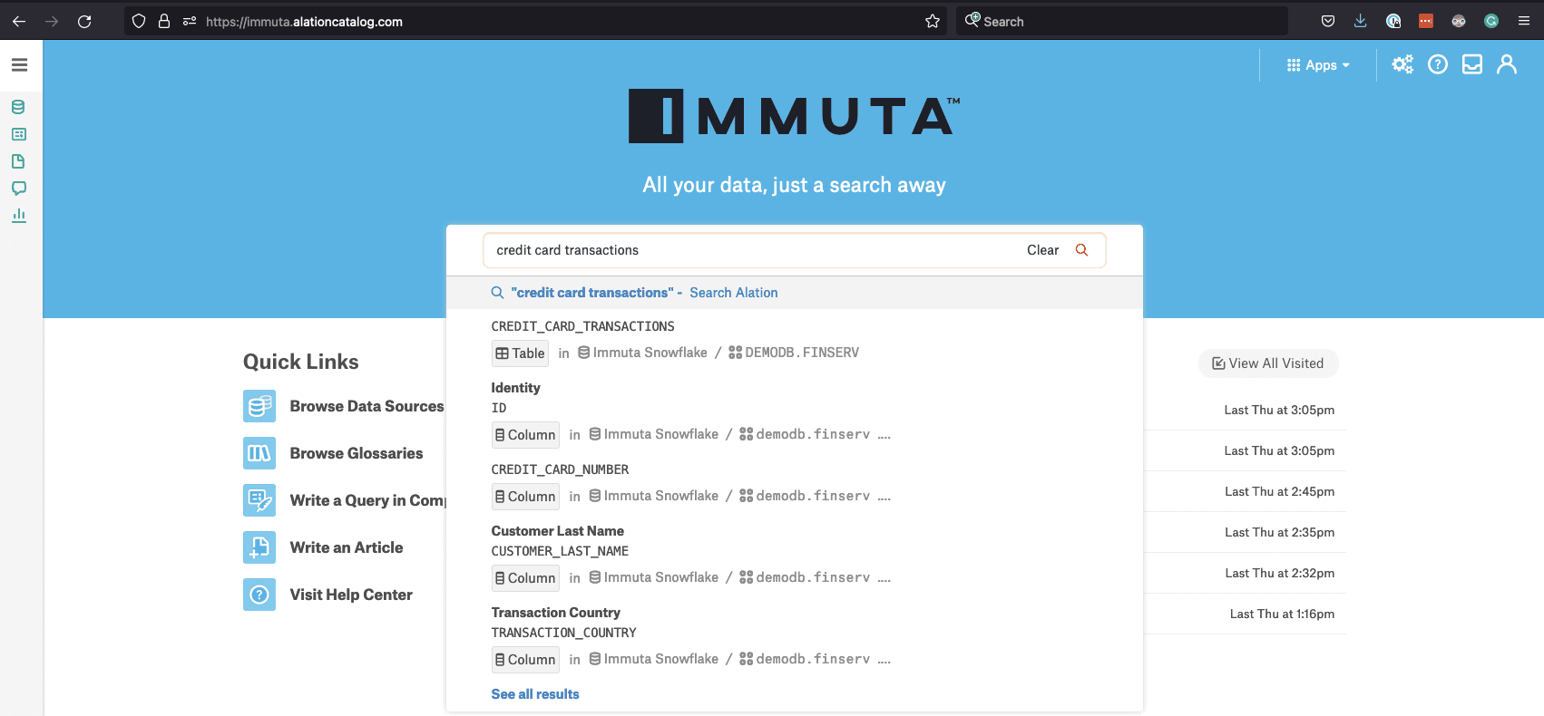
Task: Open Firefox application menu icon
Action: point(1524,21)
